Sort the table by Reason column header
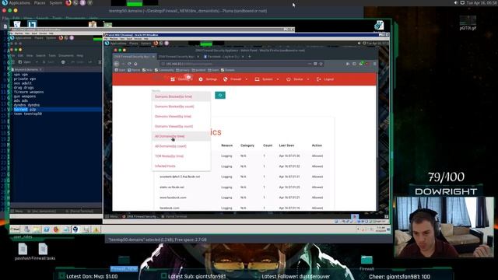The width and height of the screenshot is (498, 280). (x=226, y=145)
